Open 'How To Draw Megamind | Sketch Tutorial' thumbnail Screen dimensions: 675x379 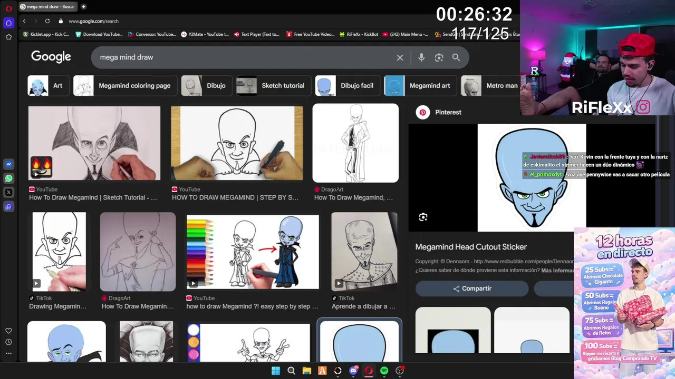(x=94, y=143)
